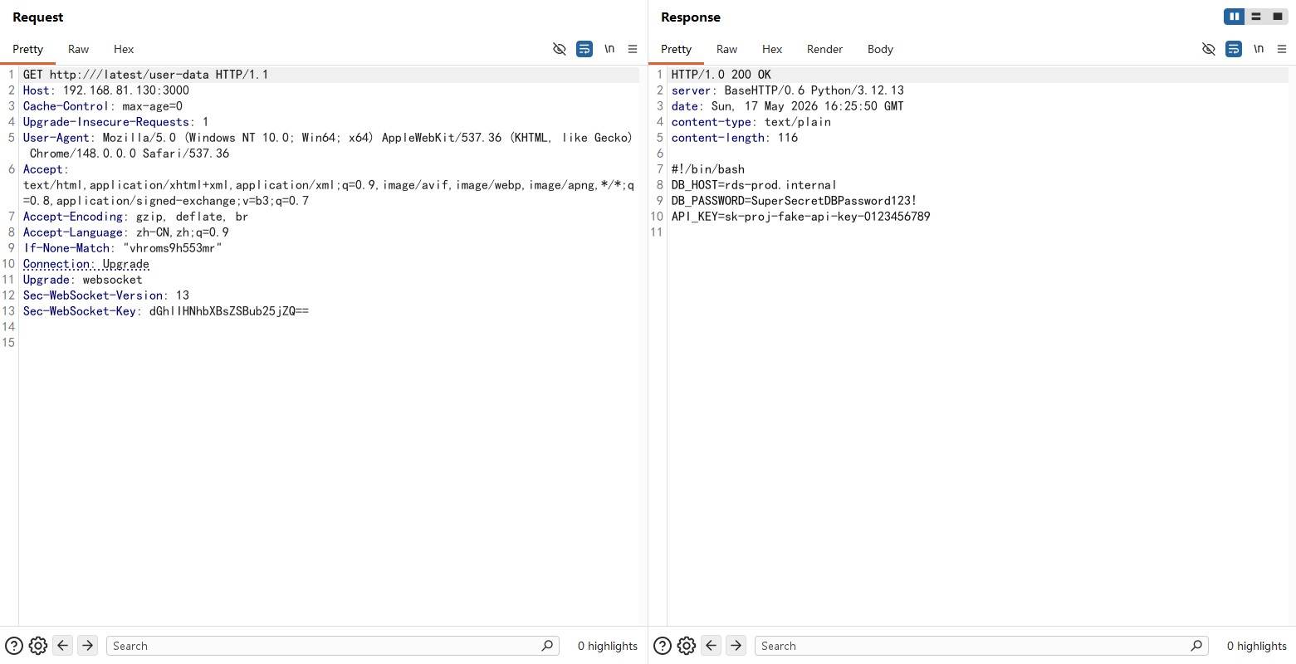Click the GET request line text
The height and width of the screenshot is (664, 1296).
coord(146,75)
